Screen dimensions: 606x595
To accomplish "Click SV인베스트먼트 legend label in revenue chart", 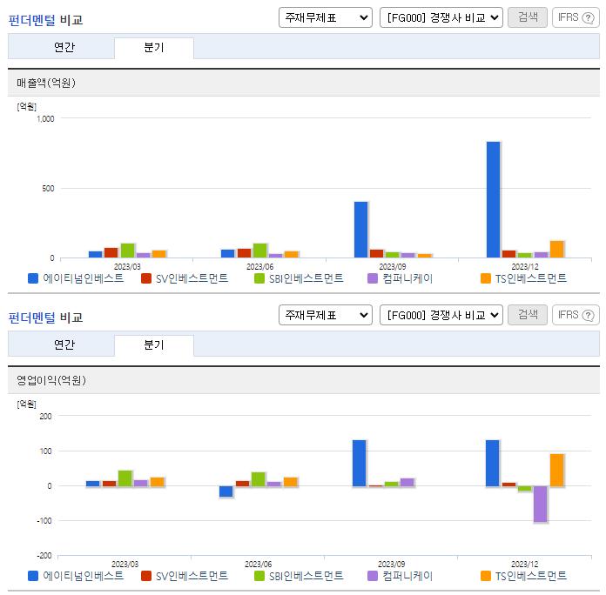I will pos(192,278).
